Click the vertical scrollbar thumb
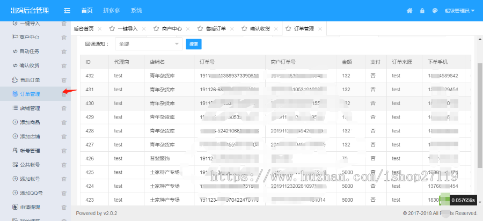This screenshot has width=483, height=221. (x=480, y=115)
